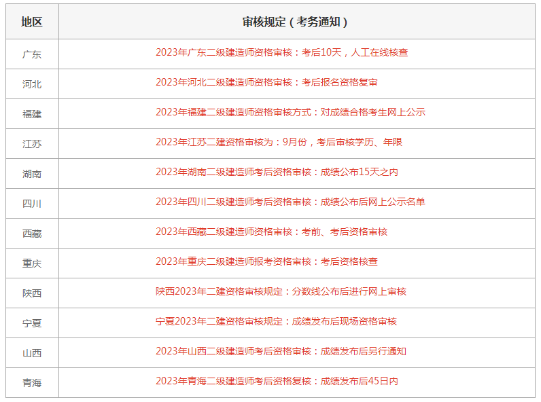Open the 2023年广东二级建造师资格审核 link
The height and width of the screenshot is (402, 541).
pos(281,52)
